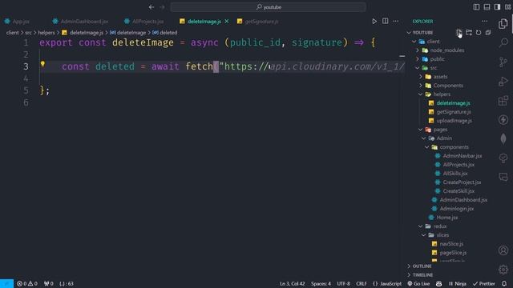Viewport: 513px width, 288px height.
Task: Close the deleteImage.js tab
Action: click(x=227, y=22)
